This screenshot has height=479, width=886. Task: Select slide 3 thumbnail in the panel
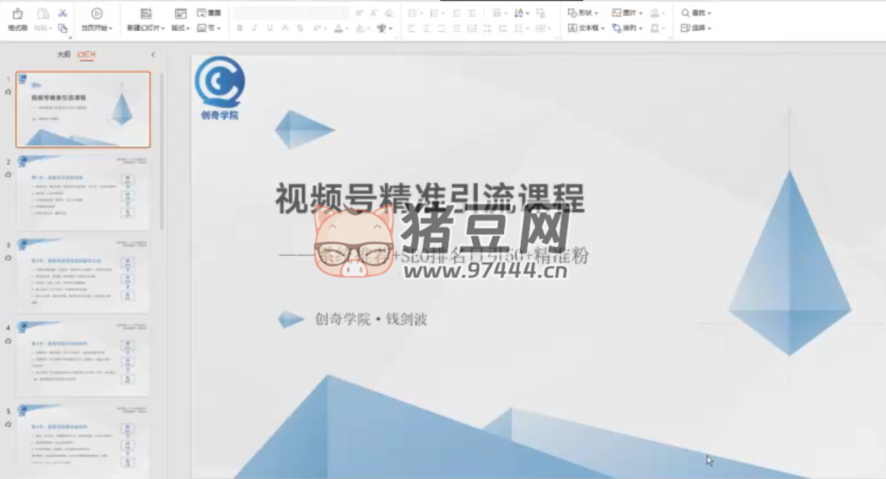click(83, 276)
